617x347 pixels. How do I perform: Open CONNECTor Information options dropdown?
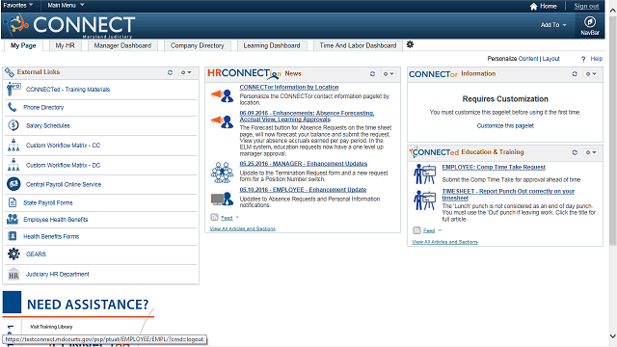591,73
